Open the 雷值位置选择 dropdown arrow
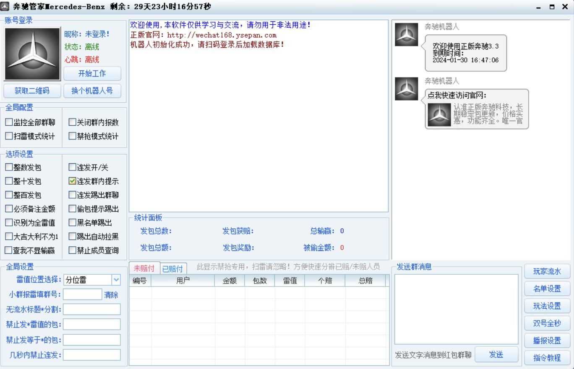Image resolution: width=574 pixels, height=369 pixels. click(x=116, y=280)
